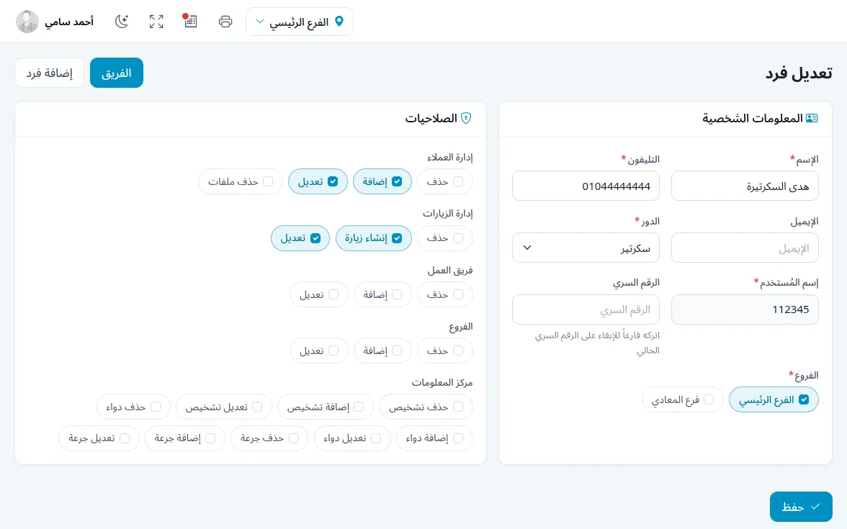
Task: Enable حذف ملفات permission
Action: click(x=268, y=181)
